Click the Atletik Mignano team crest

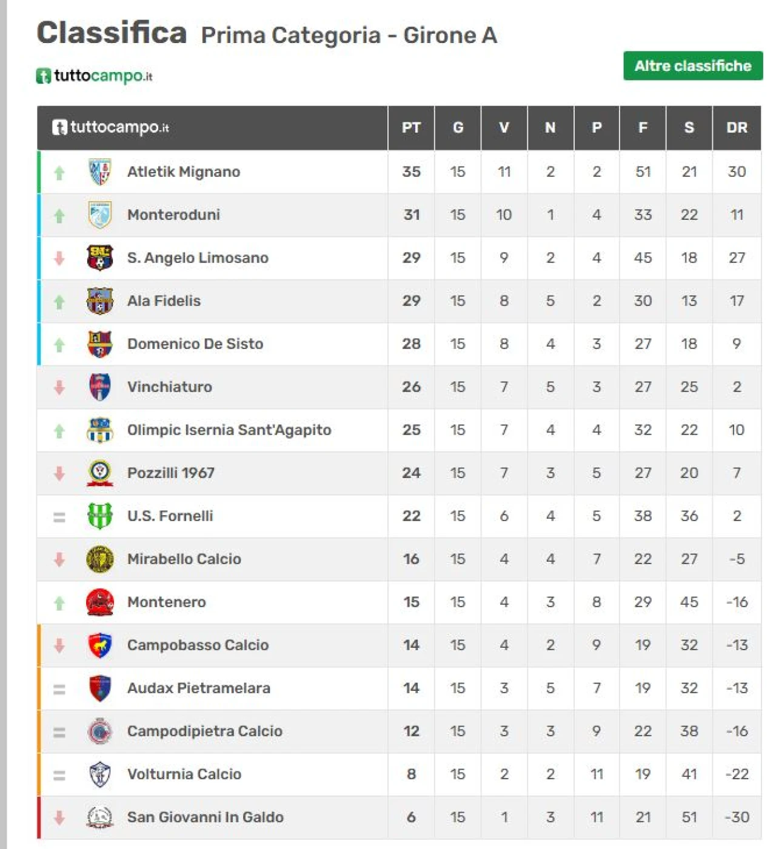coord(100,172)
